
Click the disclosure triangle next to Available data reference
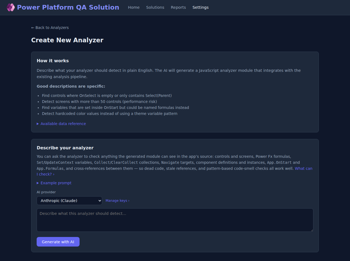(38, 124)
